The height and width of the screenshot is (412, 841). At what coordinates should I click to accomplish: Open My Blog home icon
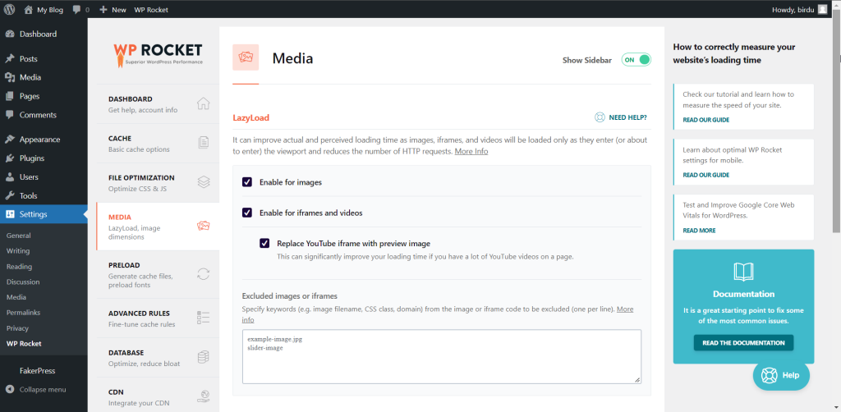[x=29, y=10]
